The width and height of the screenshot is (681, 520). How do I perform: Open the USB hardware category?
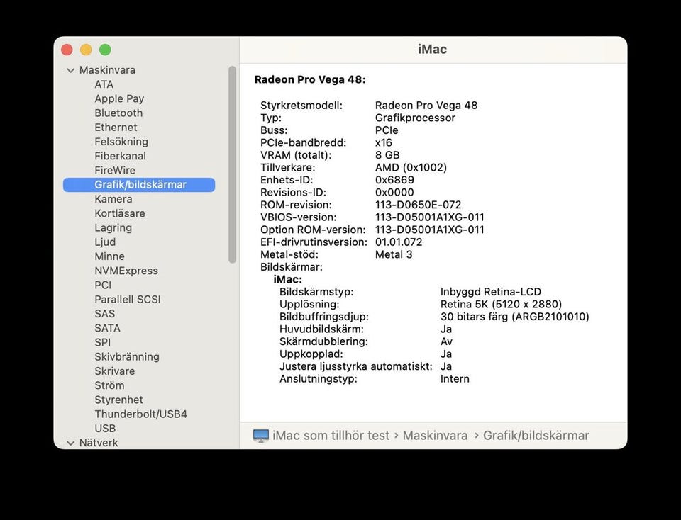point(105,429)
